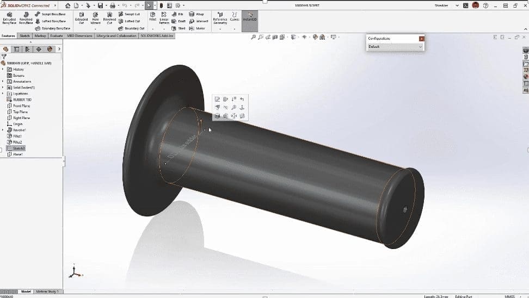The width and height of the screenshot is (529, 298).
Task: Choose the Swept Cut command
Action: [x=129, y=14]
